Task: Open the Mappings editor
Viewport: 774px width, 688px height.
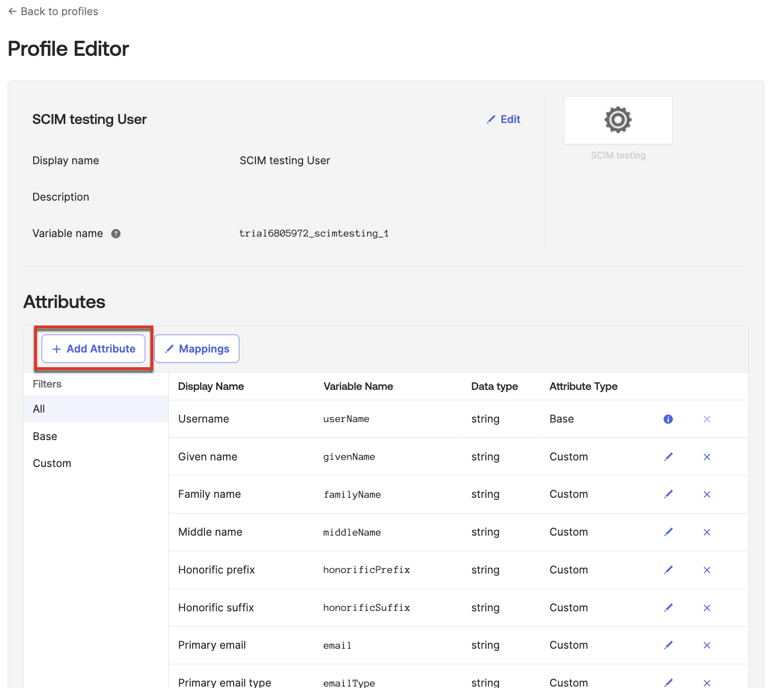Action: click(197, 349)
